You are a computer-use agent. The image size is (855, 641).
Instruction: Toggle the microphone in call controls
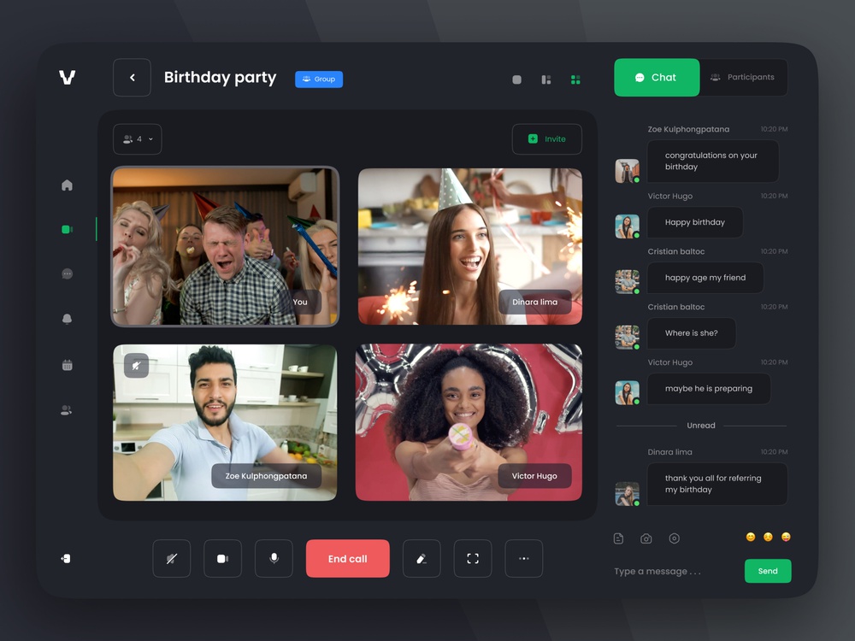pyautogui.click(x=274, y=559)
